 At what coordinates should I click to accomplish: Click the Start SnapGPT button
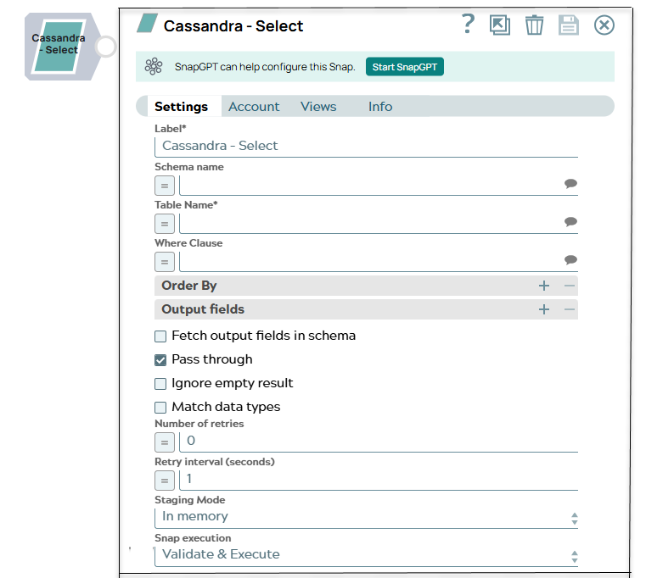[x=405, y=67]
